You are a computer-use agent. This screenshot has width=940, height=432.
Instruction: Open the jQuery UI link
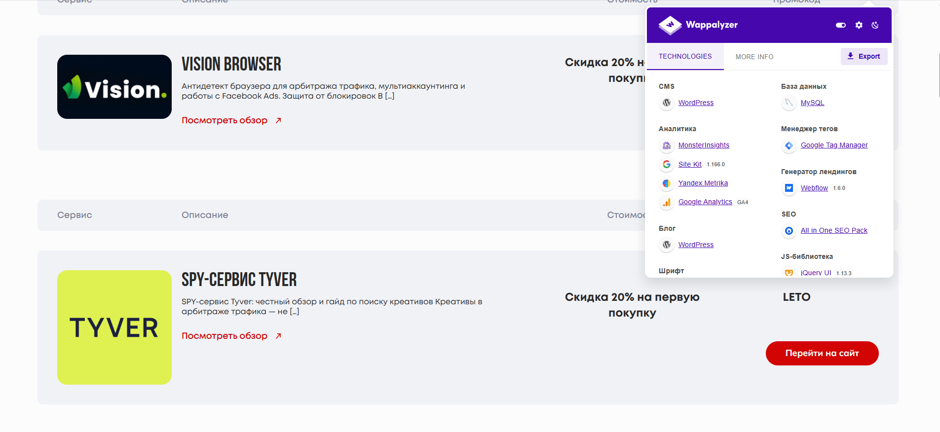coord(816,273)
